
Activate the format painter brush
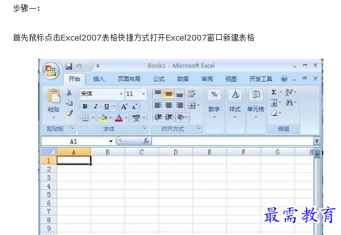[69, 113]
